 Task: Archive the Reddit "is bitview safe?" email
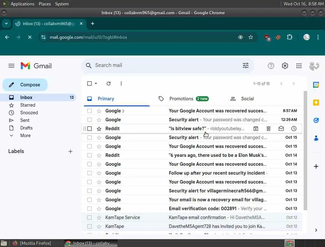256,129
